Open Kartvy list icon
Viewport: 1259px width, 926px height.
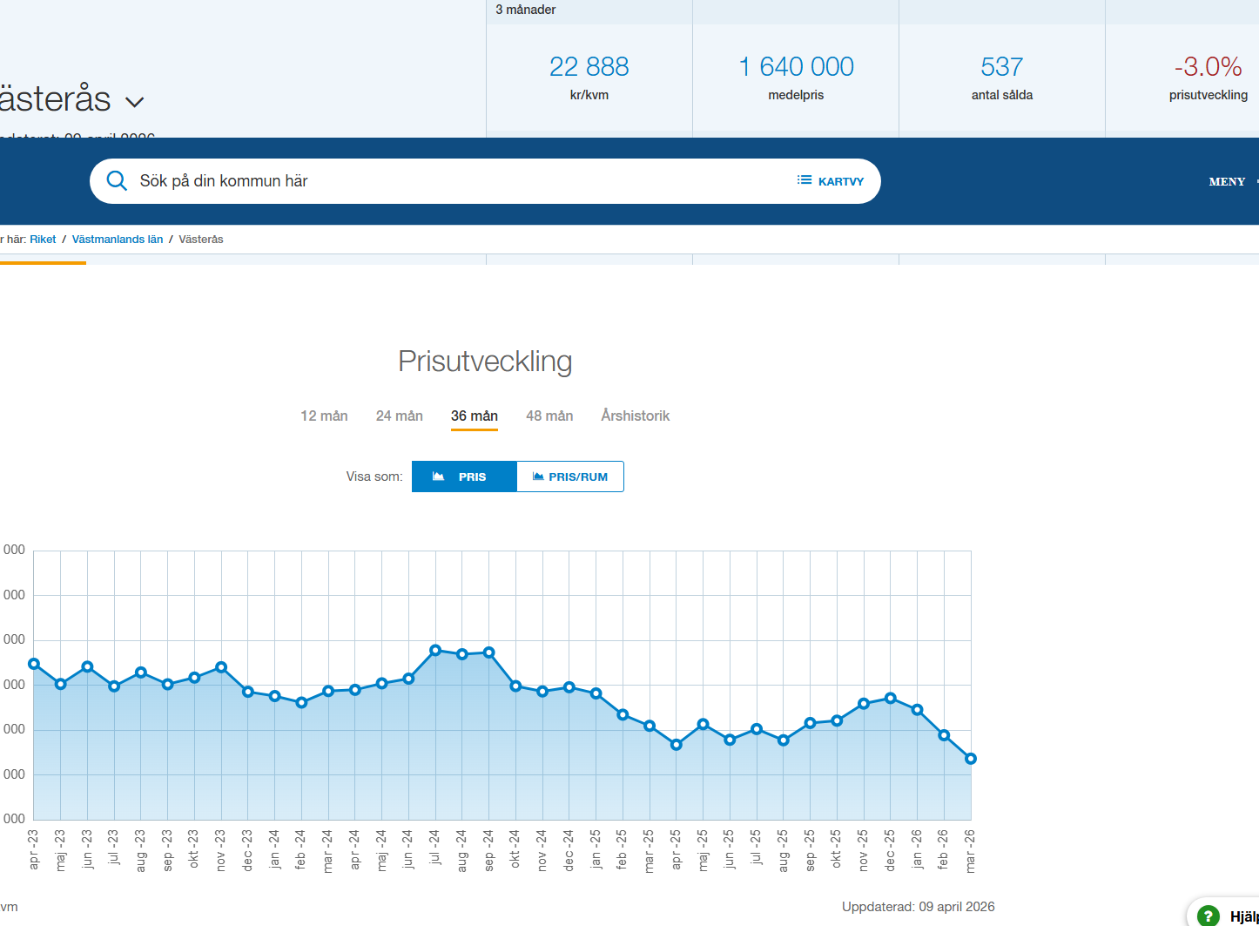coord(804,180)
